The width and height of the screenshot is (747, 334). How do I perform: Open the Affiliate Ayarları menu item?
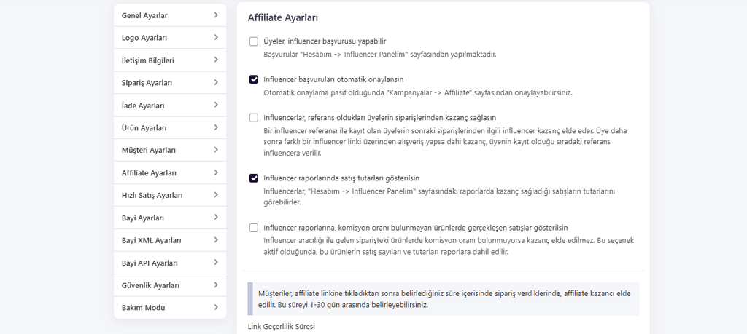(170, 173)
